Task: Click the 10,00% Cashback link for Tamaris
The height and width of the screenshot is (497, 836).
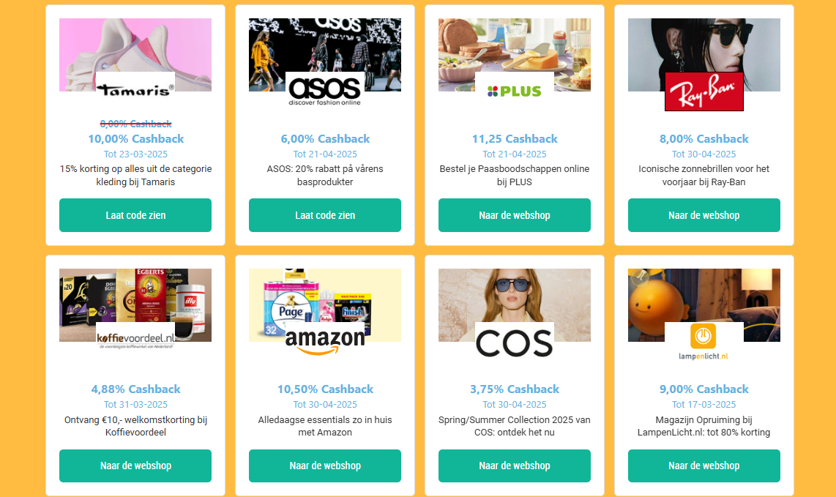Action: tap(135, 138)
